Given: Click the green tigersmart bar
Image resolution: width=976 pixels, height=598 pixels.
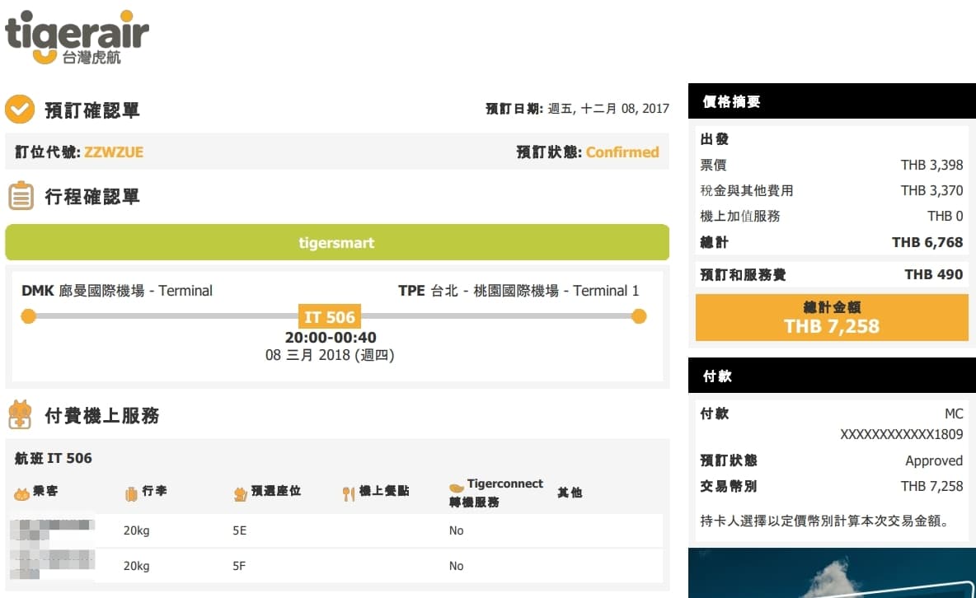Looking at the screenshot, I should [337, 243].
